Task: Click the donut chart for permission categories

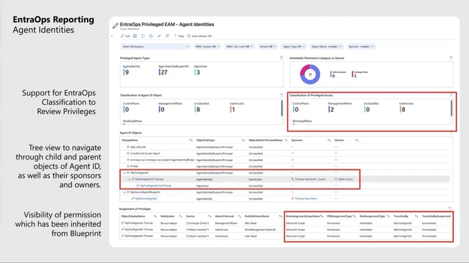Action: click(310, 74)
